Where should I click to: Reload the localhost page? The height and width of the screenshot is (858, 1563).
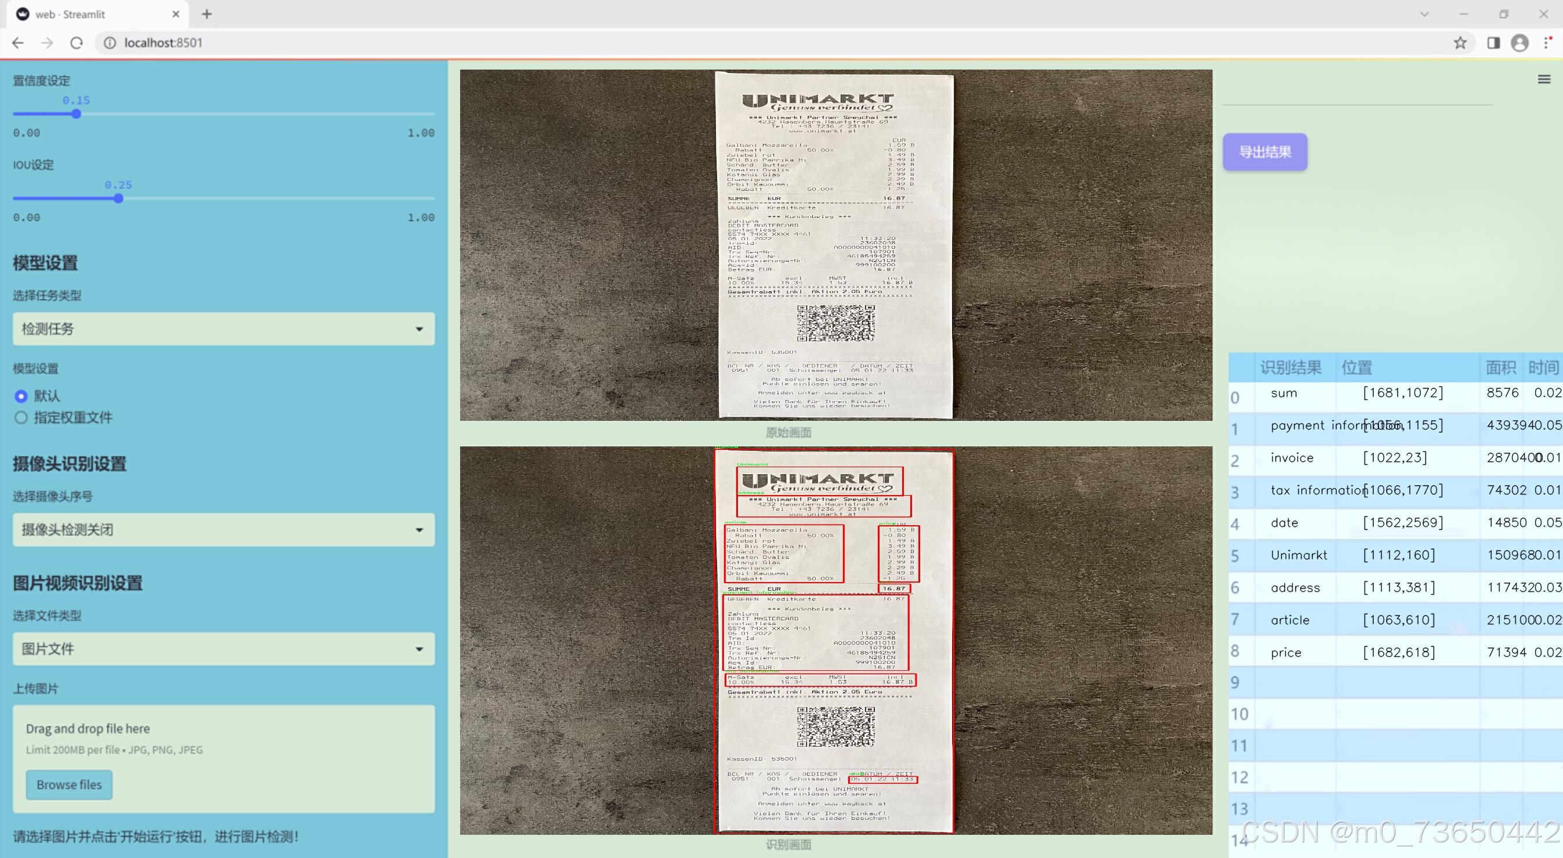click(x=77, y=42)
